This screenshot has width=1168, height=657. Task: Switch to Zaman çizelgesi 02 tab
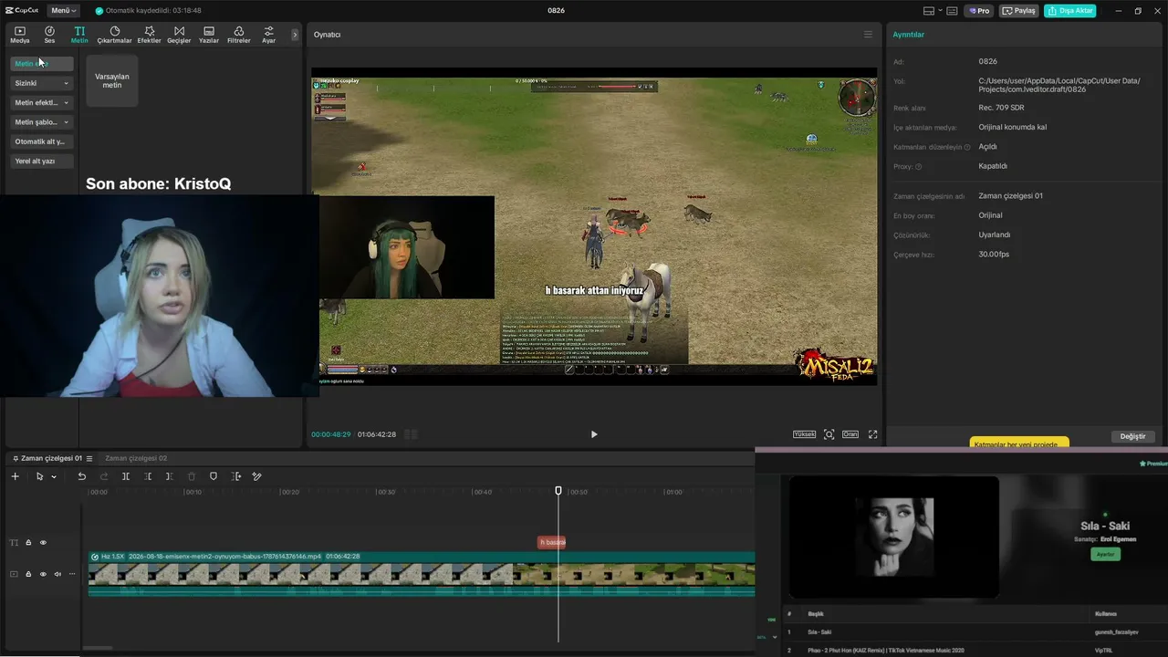(136, 458)
